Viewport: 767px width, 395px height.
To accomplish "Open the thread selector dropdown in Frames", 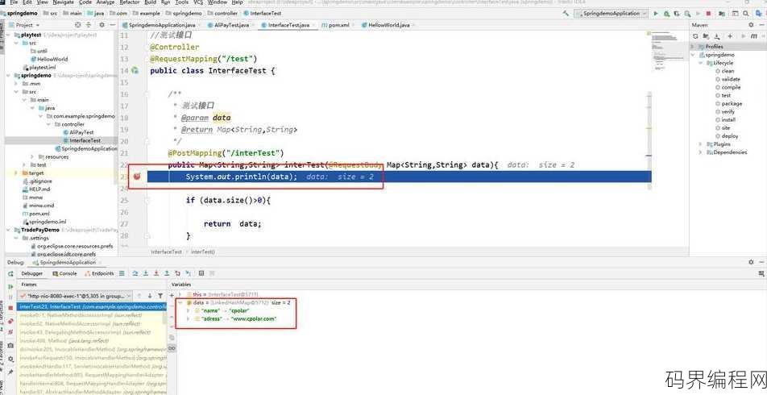I will [x=75, y=296].
